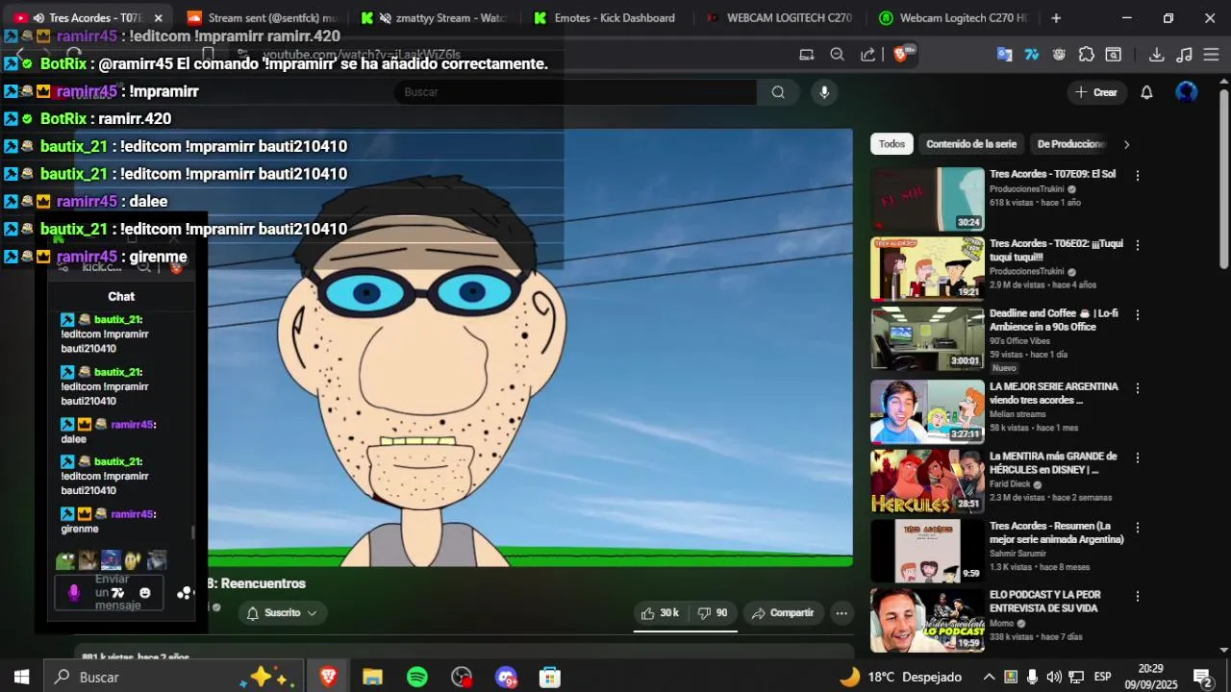The width and height of the screenshot is (1231, 692).
Task: Close the Tres Acordes browser tab
Action: (x=158, y=18)
